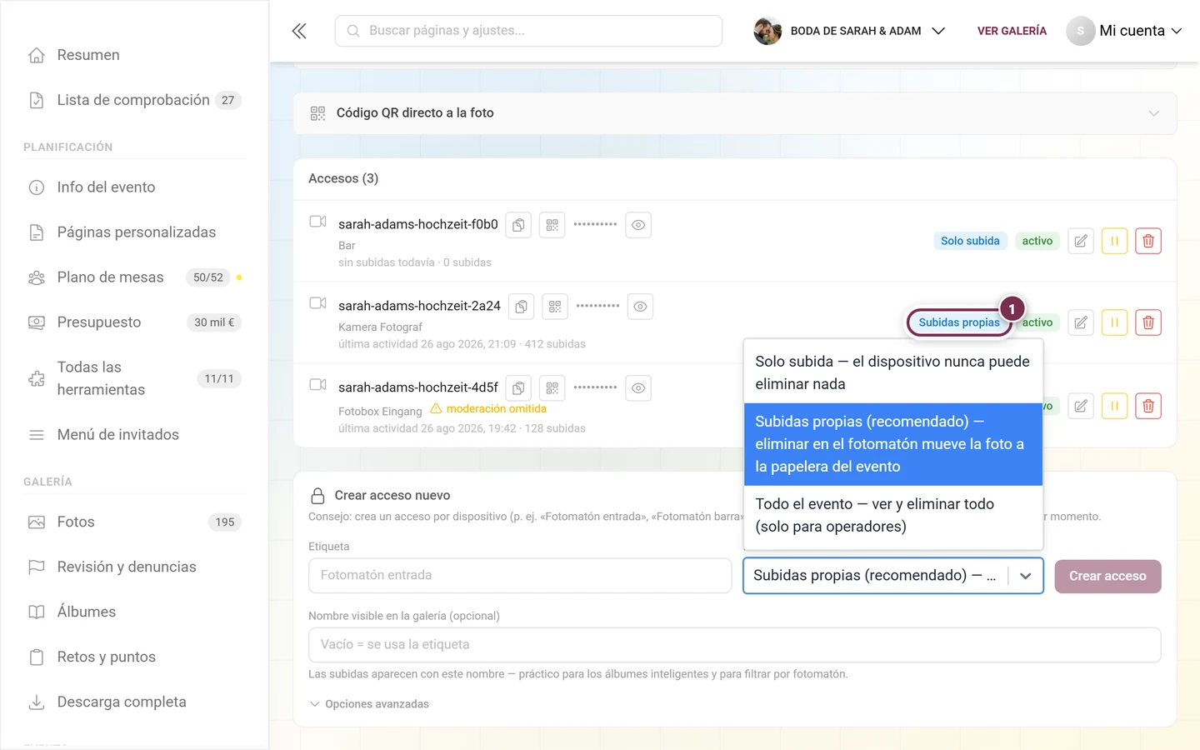Image resolution: width=1200 pixels, height=750 pixels.
Task: Edit the Bar access entry
Action: tap(1081, 241)
